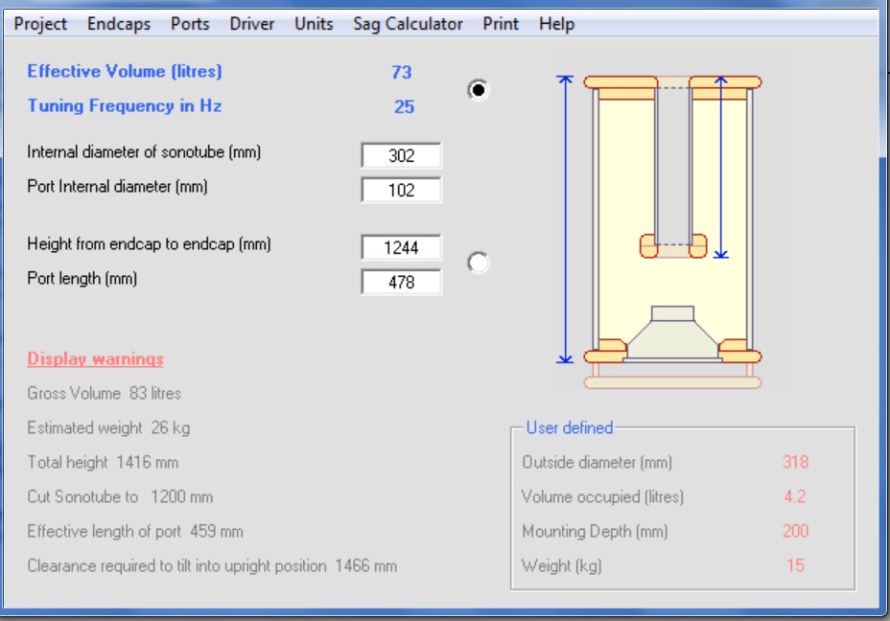
Task: Click the port tube in the diagram
Action: tap(673, 168)
